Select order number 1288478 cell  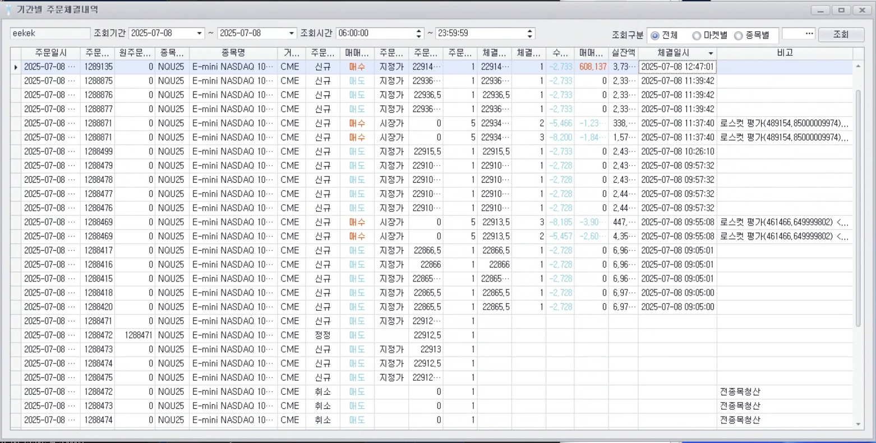[98, 179]
